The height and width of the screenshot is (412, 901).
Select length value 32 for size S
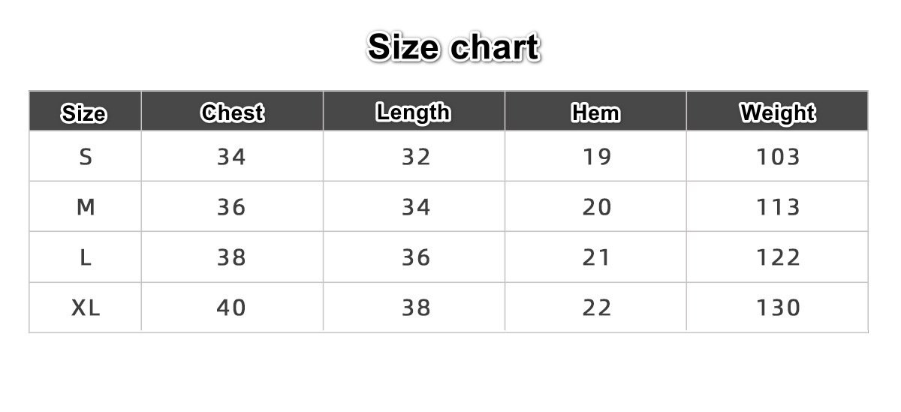[416, 157]
